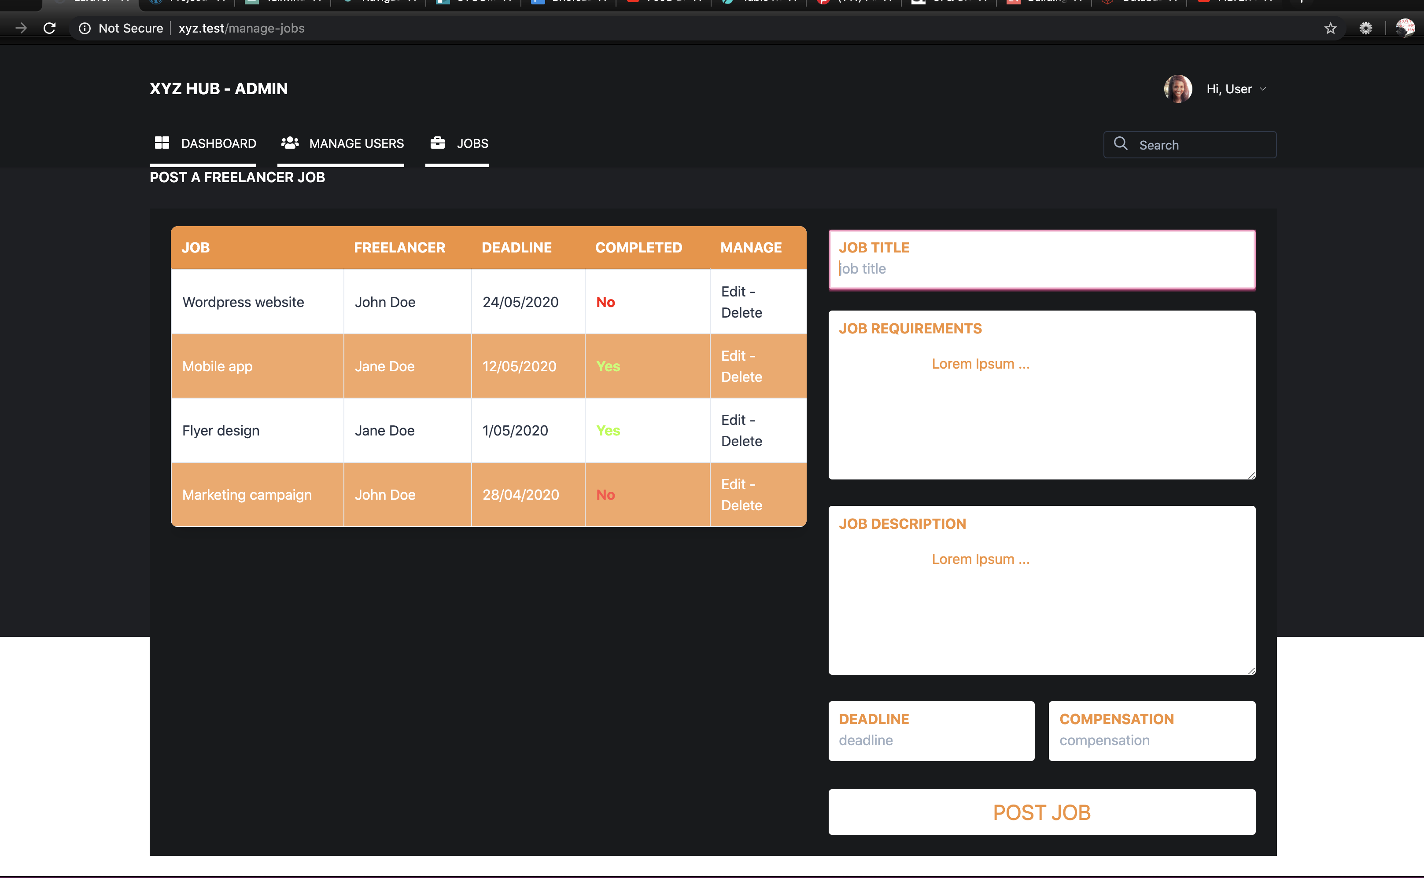Screen dimensions: 1424x878
Task: Click the Dashboard grid icon
Action: [162, 143]
